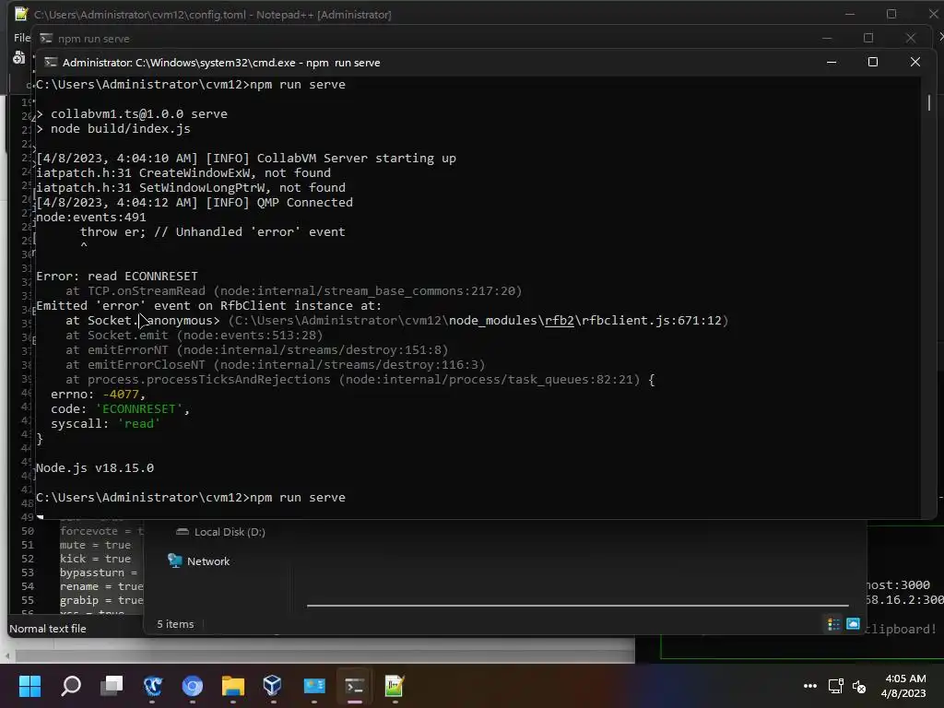Click the background 'npm run serve' window icon
Image resolution: width=944 pixels, height=708 pixels.
click(46, 39)
